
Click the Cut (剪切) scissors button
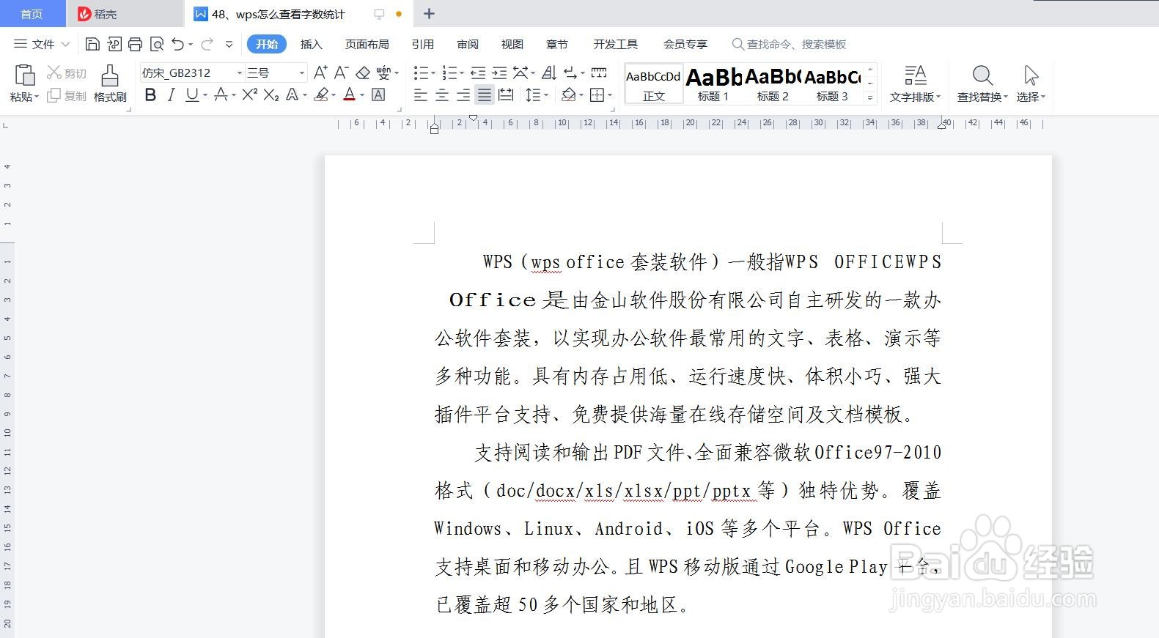point(67,73)
